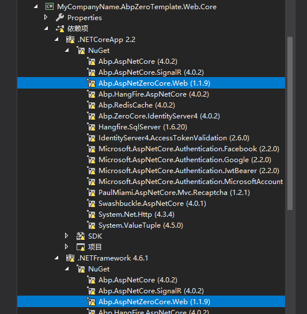307x314 pixels.
Task: Click the package icon for Hangfire.SqlServer
Action: pyautogui.click(x=91, y=127)
